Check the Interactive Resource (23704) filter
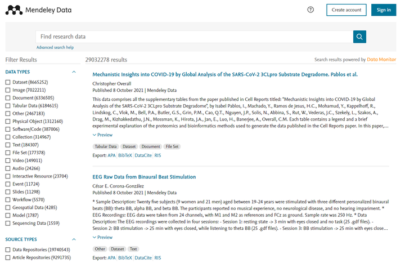The height and width of the screenshot is (263, 405). 8,176
